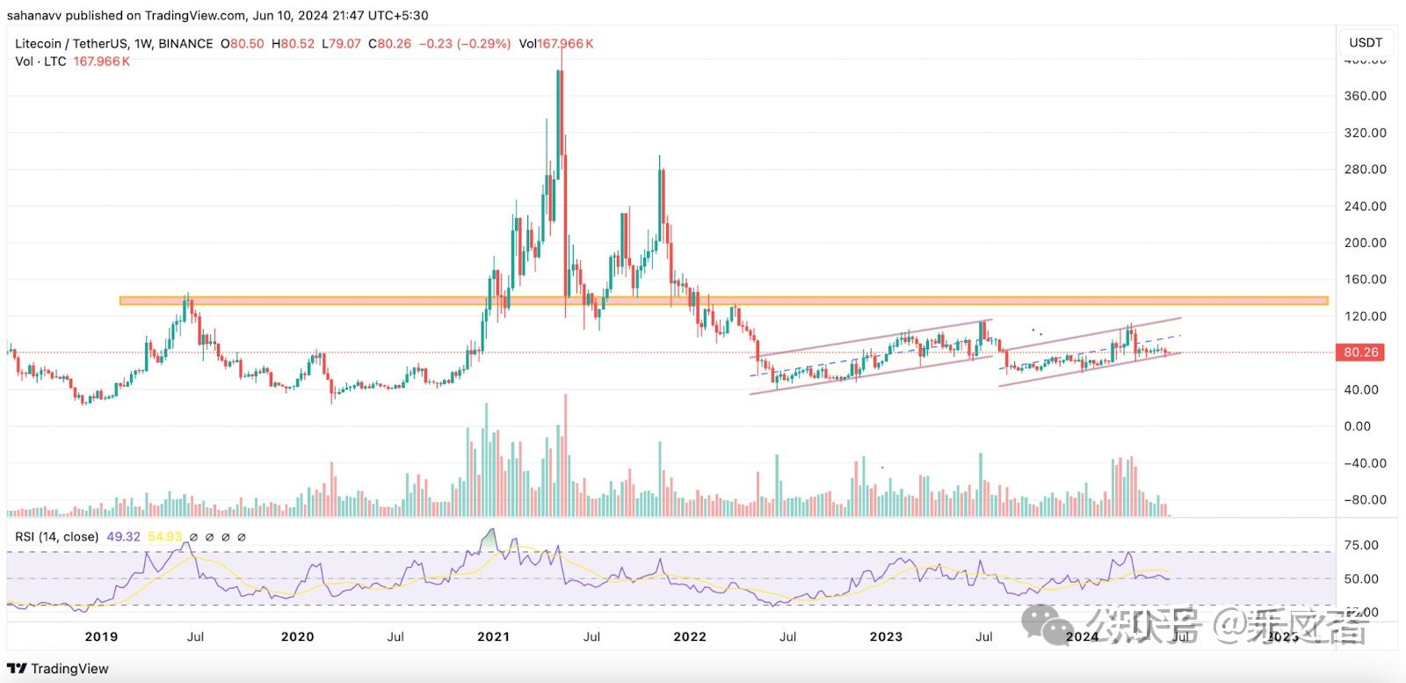This screenshot has height=683, width=1406.
Task: Click the red 80.26 current price tag
Action: pos(1360,352)
